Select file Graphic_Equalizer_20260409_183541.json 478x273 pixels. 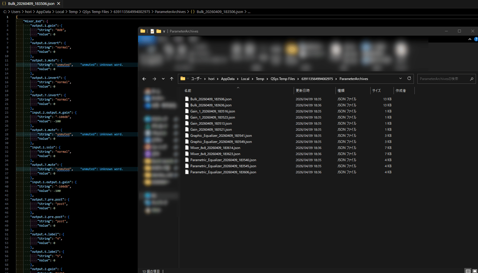tap(221, 136)
